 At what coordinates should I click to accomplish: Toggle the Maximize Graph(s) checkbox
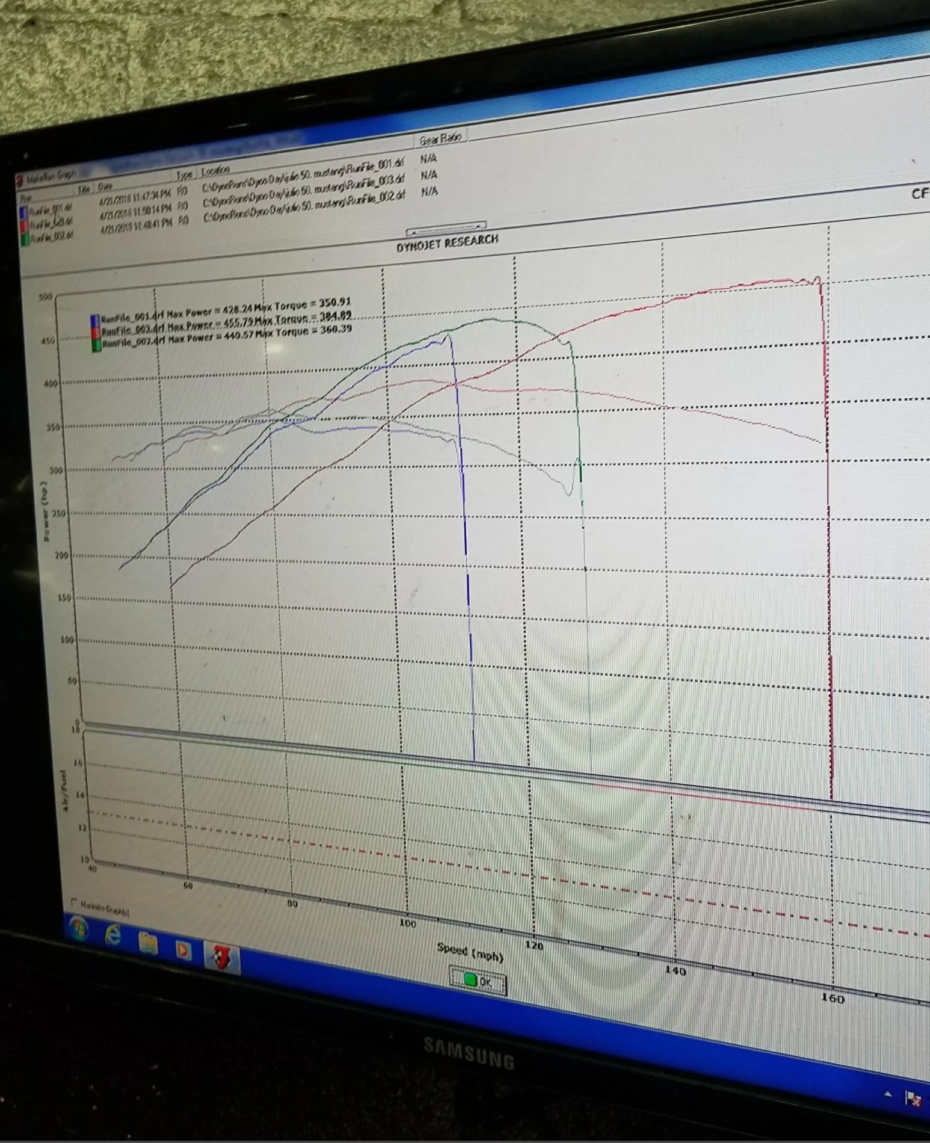click(75, 902)
